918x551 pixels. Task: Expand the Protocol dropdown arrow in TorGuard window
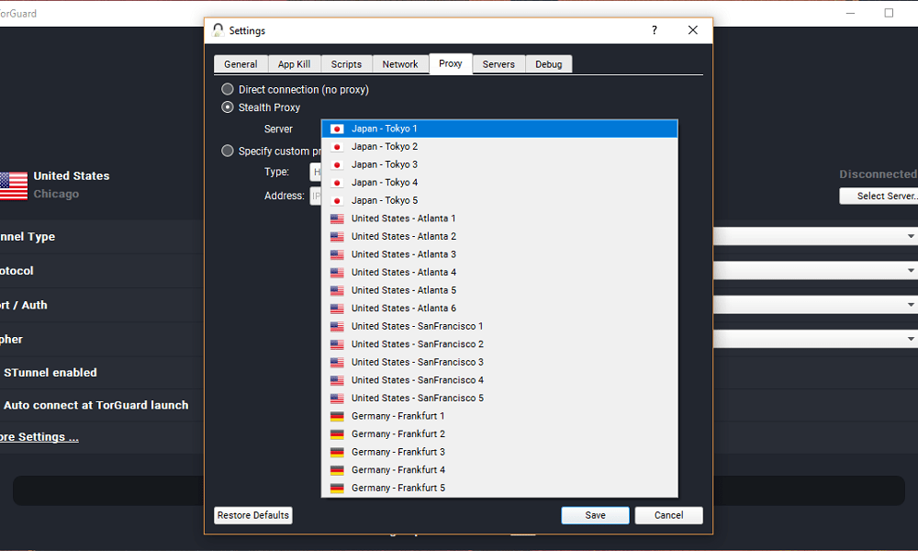pos(911,271)
